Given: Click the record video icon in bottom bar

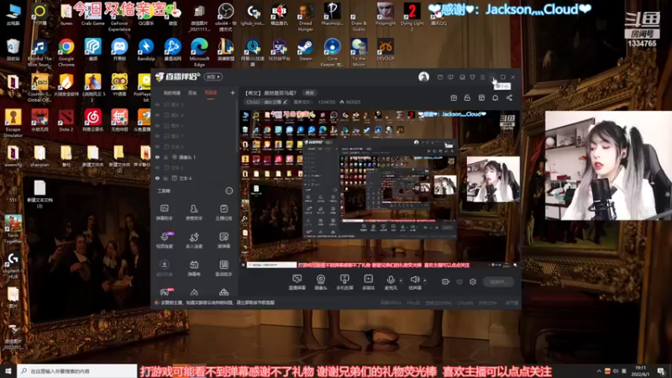Looking at the screenshot, I should (445, 281).
